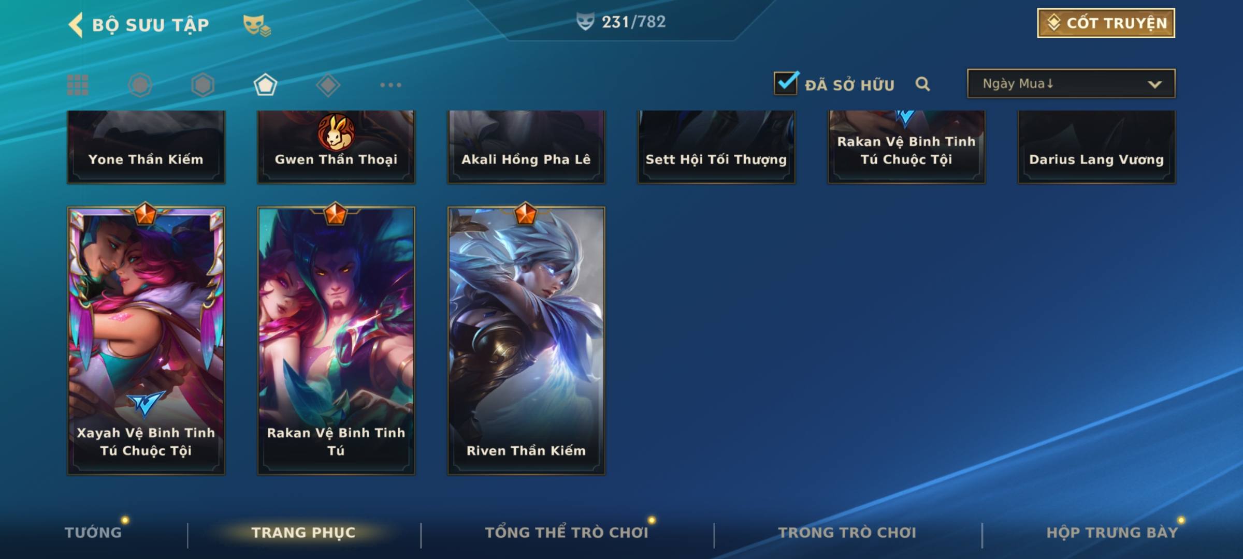The image size is (1243, 559).
Task: Select the hexagon rarity filter icon
Action: click(203, 85)
